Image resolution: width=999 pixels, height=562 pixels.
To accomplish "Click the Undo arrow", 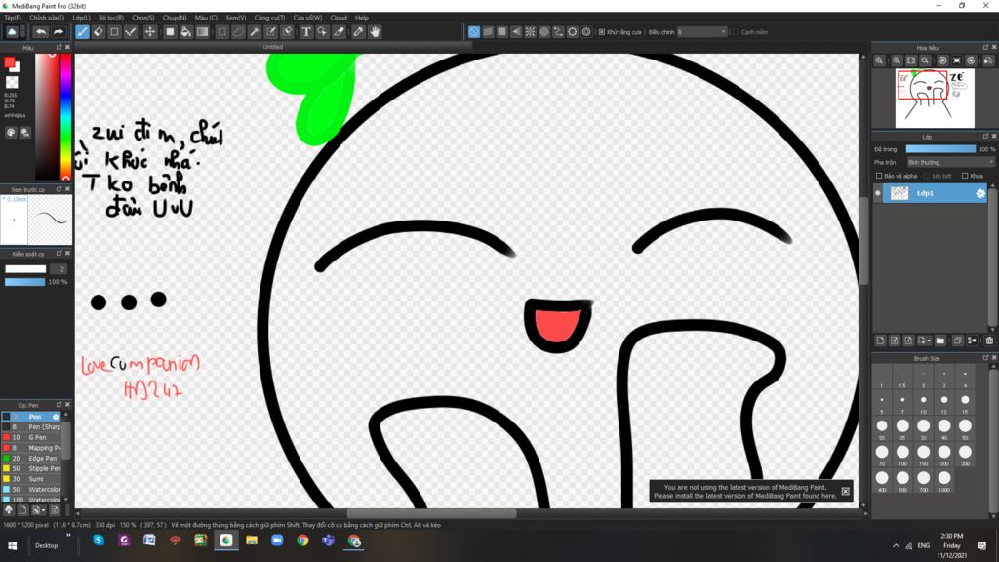I will pyautogui.click(x=41, y=32).
